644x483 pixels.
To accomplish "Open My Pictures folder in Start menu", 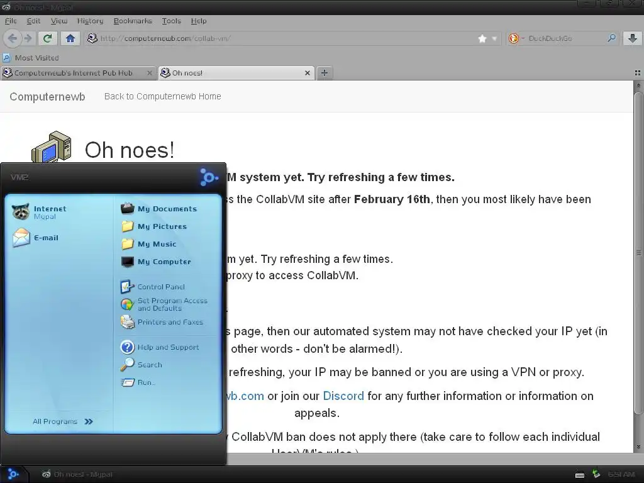I will pos(154,226).
